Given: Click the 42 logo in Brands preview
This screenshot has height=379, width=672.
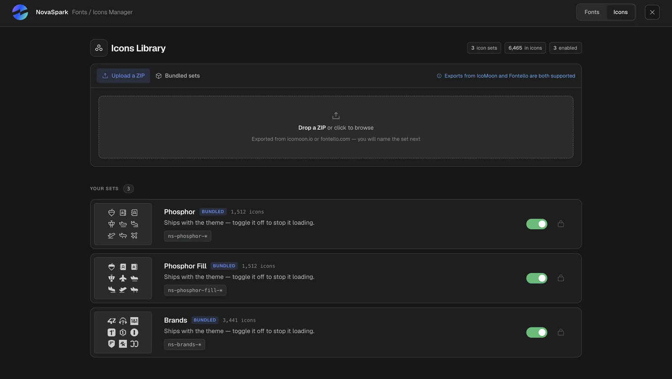Looking at the screenshot, I should [x=111, y=321].
